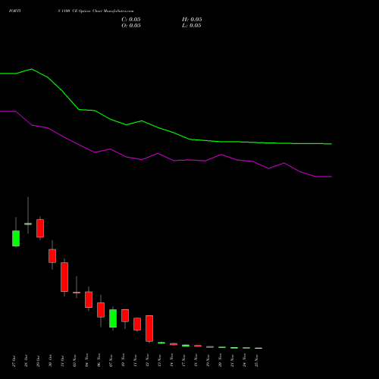
Task: Select the '25 Nov' date label
Action: pos(256,361)
